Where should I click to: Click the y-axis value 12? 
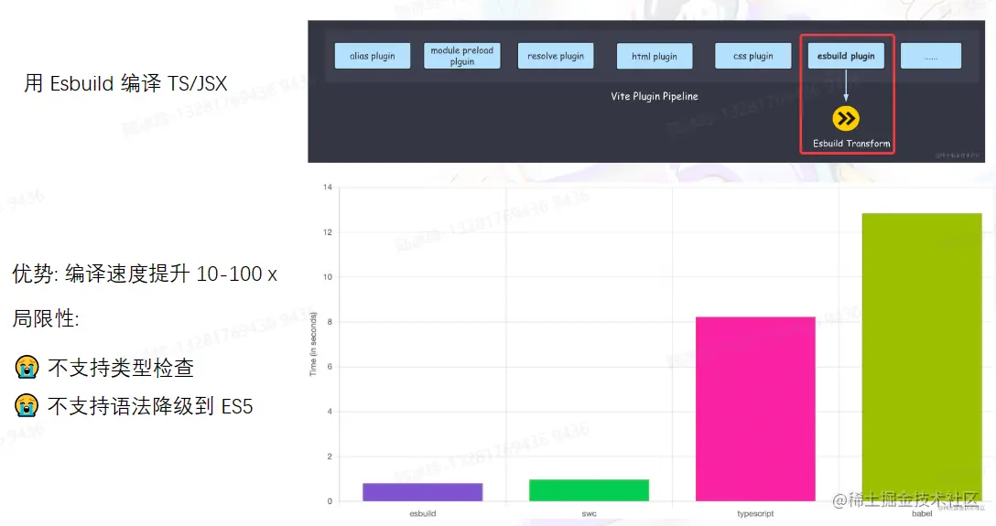(x=328, y=232)
